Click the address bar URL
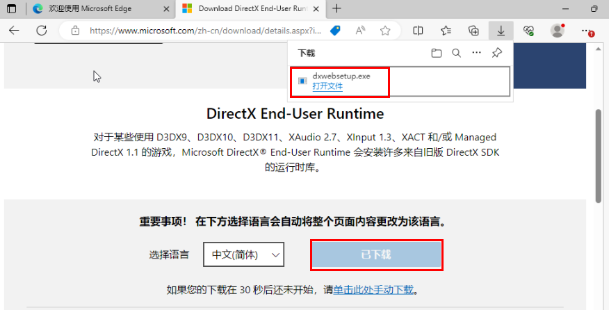Screen dimensions: 609x310 click(206, 31)
